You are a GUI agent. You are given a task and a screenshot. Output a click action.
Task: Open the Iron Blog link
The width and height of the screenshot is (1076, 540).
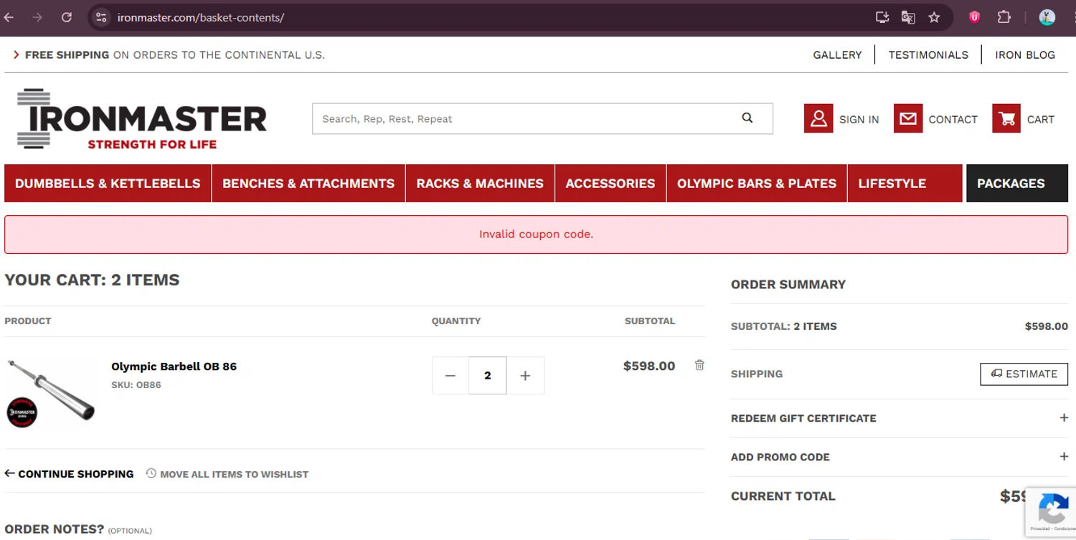(x=1025, y=55)
